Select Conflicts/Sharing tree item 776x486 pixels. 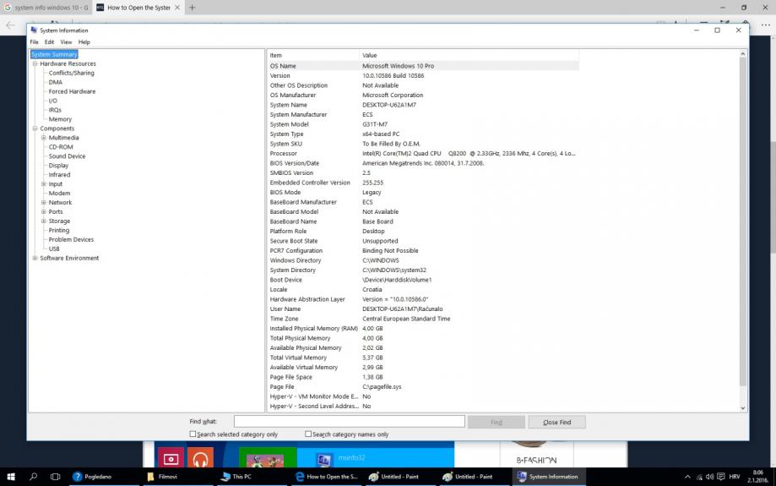71,73
